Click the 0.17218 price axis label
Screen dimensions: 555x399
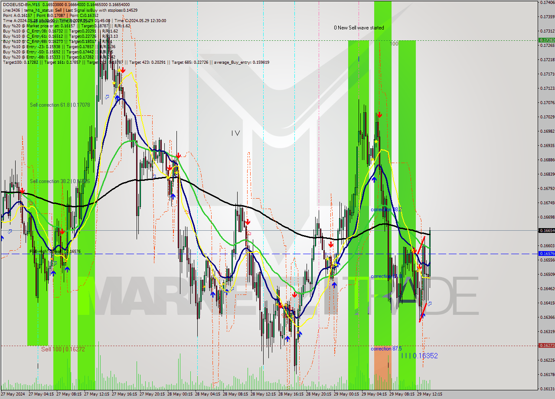coord(548,59)
